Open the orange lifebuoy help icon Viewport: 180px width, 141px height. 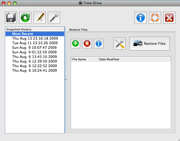[155, 18]
